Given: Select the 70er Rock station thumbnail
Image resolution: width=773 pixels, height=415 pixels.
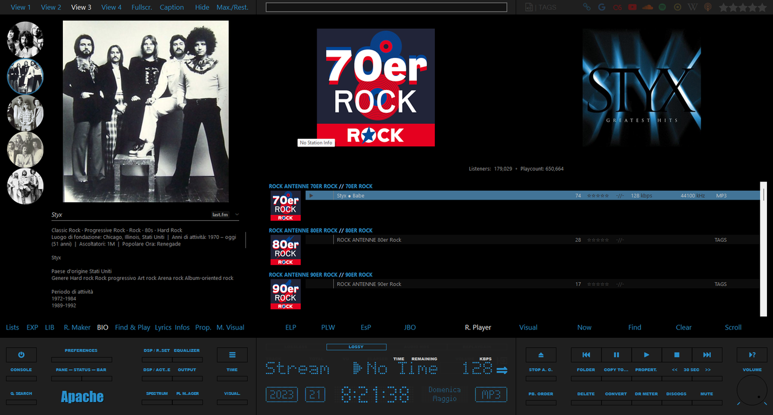Looking at the screenshot, I should (x=286, y=206).
